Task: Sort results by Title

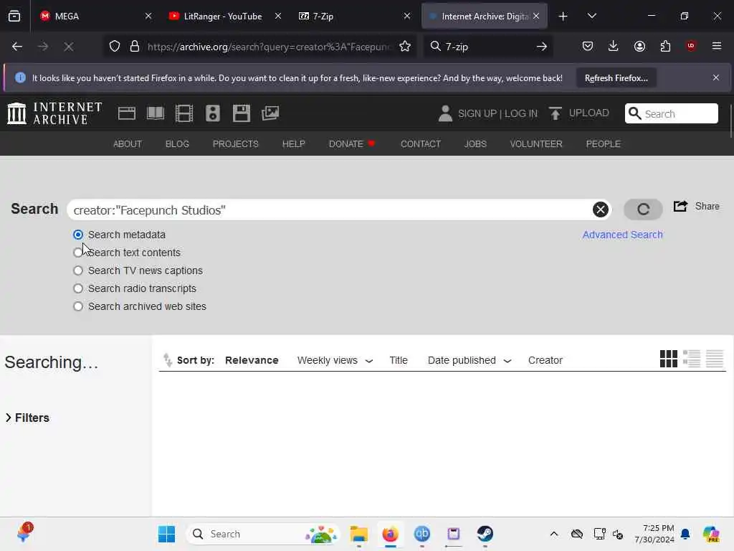Action: (399, 360)
